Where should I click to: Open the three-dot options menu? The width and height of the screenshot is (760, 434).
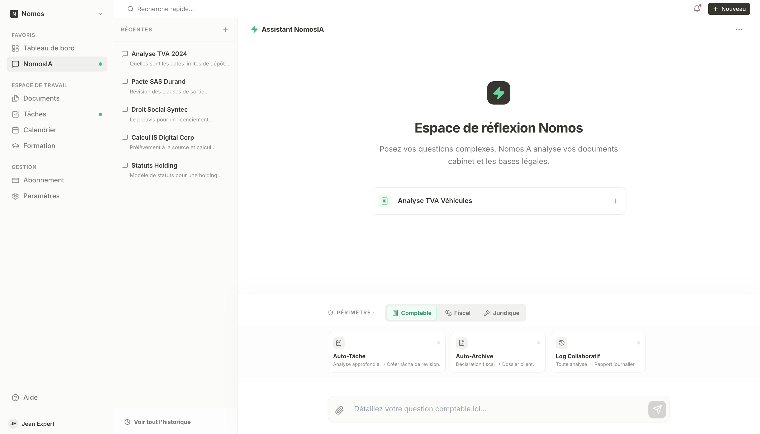tap(739, 30)
